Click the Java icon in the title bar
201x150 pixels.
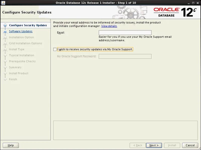coord(3,3)
